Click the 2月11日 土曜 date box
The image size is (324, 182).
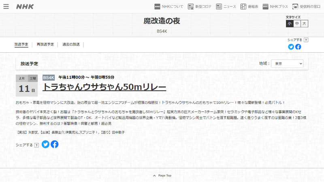(27, 86)
